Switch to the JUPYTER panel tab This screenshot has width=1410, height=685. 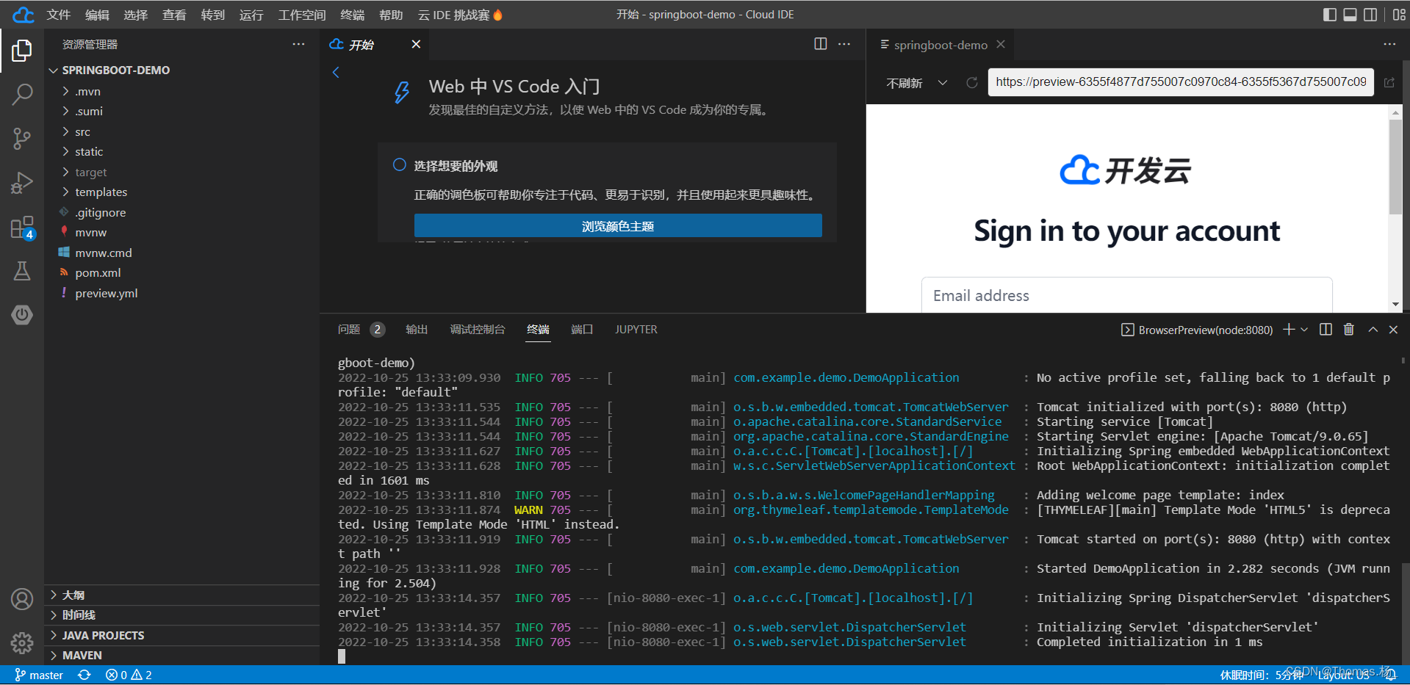click(636, 330)
